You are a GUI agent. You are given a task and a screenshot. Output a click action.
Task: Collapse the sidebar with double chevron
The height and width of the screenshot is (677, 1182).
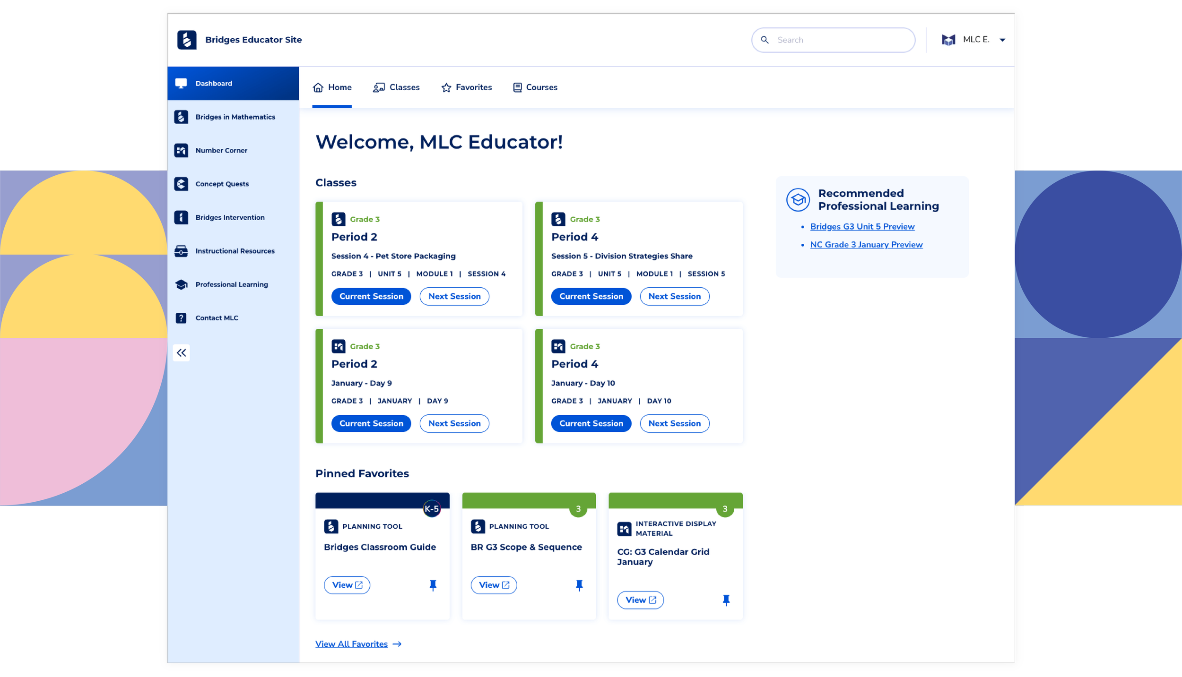pos(181,352)
